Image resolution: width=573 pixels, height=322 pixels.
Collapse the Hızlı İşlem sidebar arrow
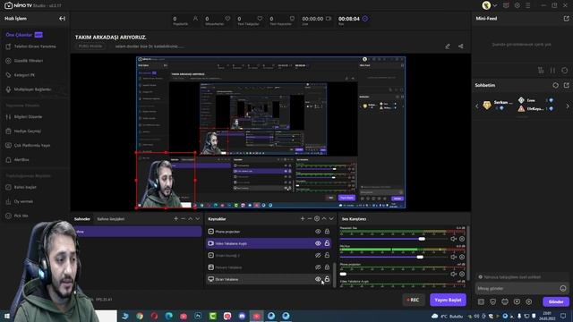pyautogui.click(x=62, y=18)
